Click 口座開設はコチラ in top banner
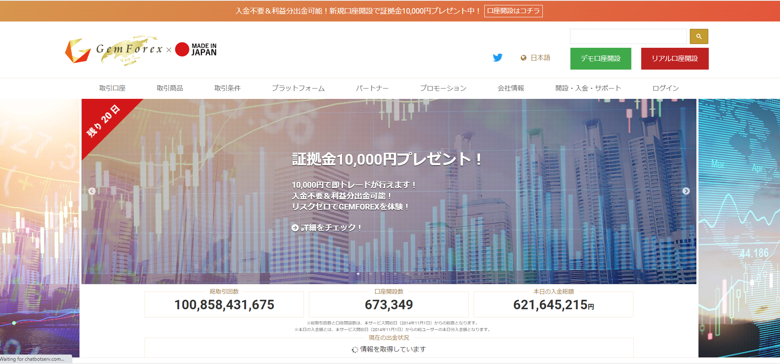This screenshot has height=364, width=780. coord(513,11)
